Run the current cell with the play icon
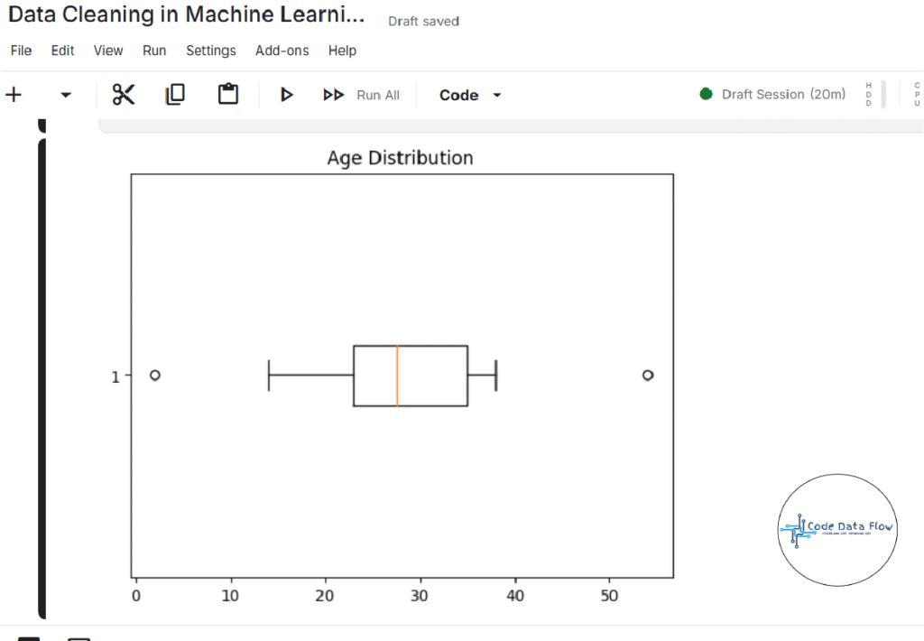Image resolution: width=924 pixels, height=641 pixels. tap(287, 95)
